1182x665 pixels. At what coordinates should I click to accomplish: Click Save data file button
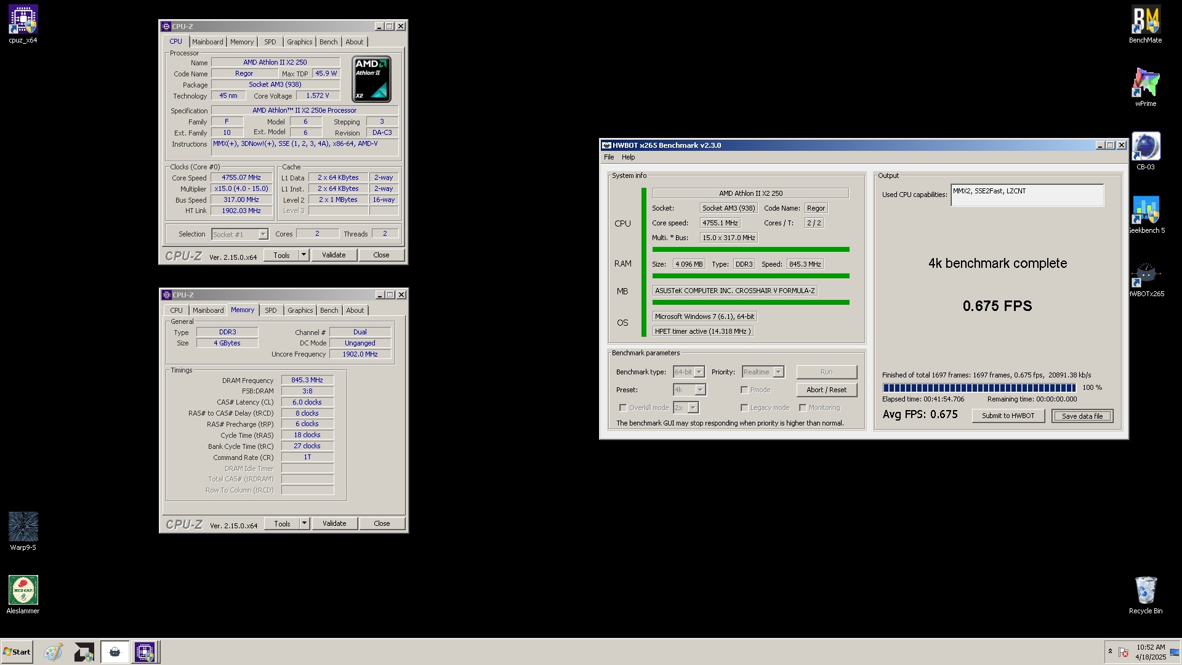(x=1082, y=416)
